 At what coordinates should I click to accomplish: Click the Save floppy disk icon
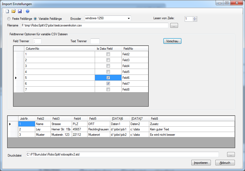pyautogui.click(x=20, y=11)
